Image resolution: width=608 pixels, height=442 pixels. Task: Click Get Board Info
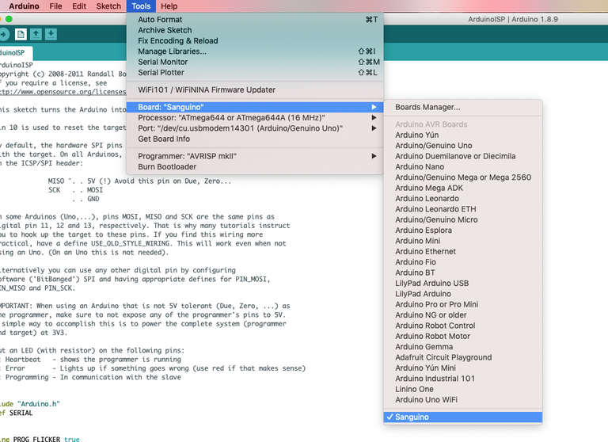(164, 139)
